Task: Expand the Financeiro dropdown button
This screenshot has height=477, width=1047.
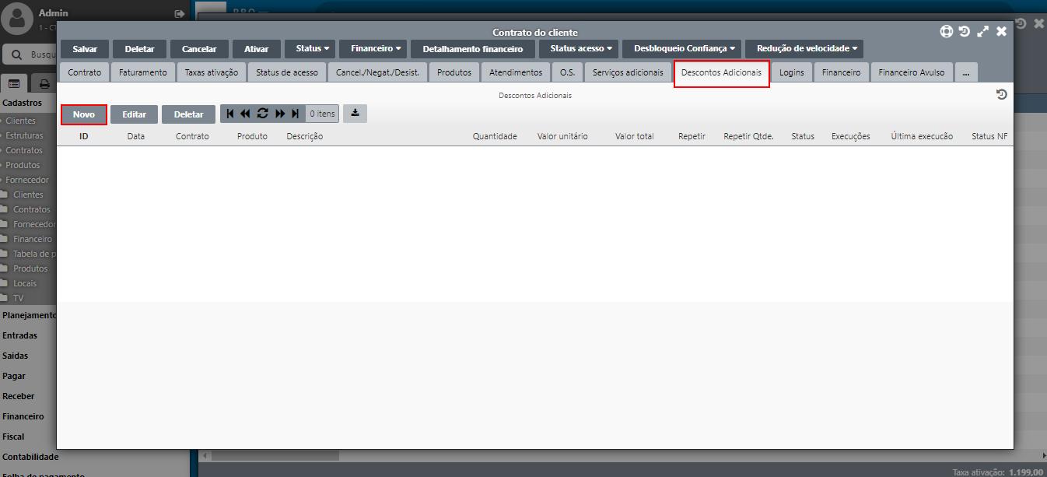Action: pos(376,49)
